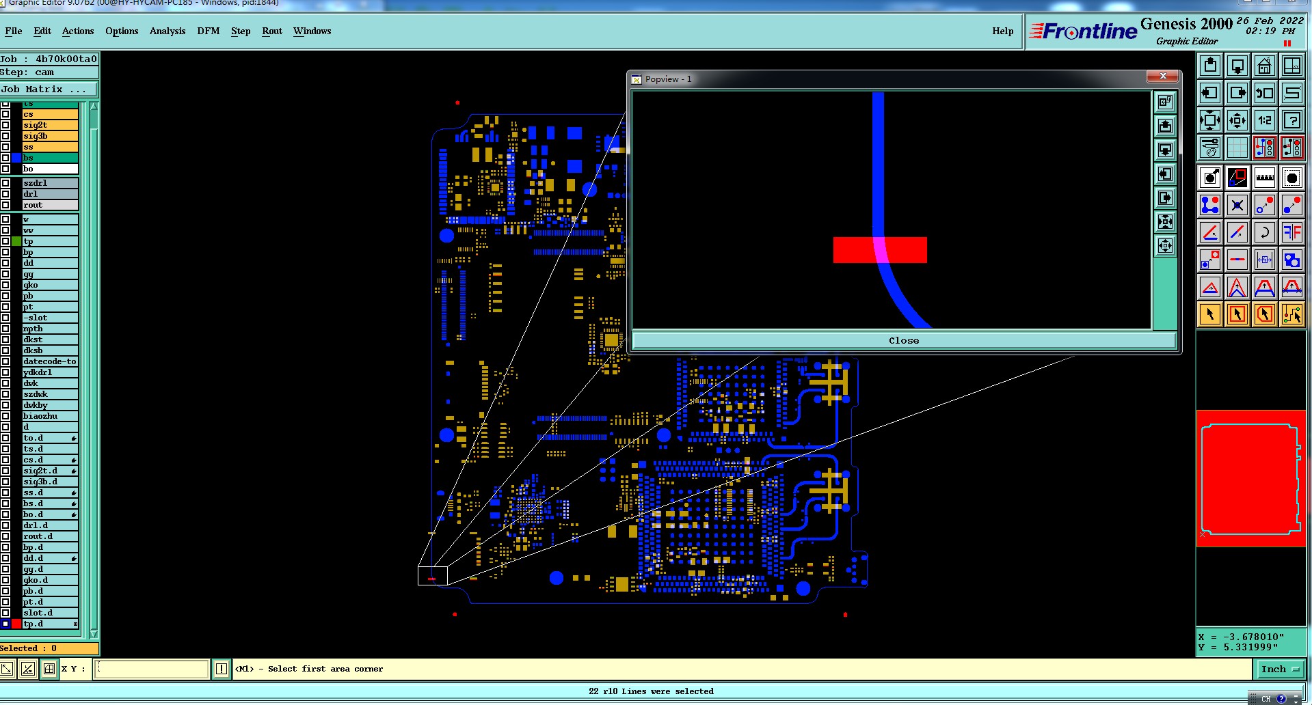Screen dimensions: 1312x705
Task: Select the net select tool icon
Action: coord(1292,314)
